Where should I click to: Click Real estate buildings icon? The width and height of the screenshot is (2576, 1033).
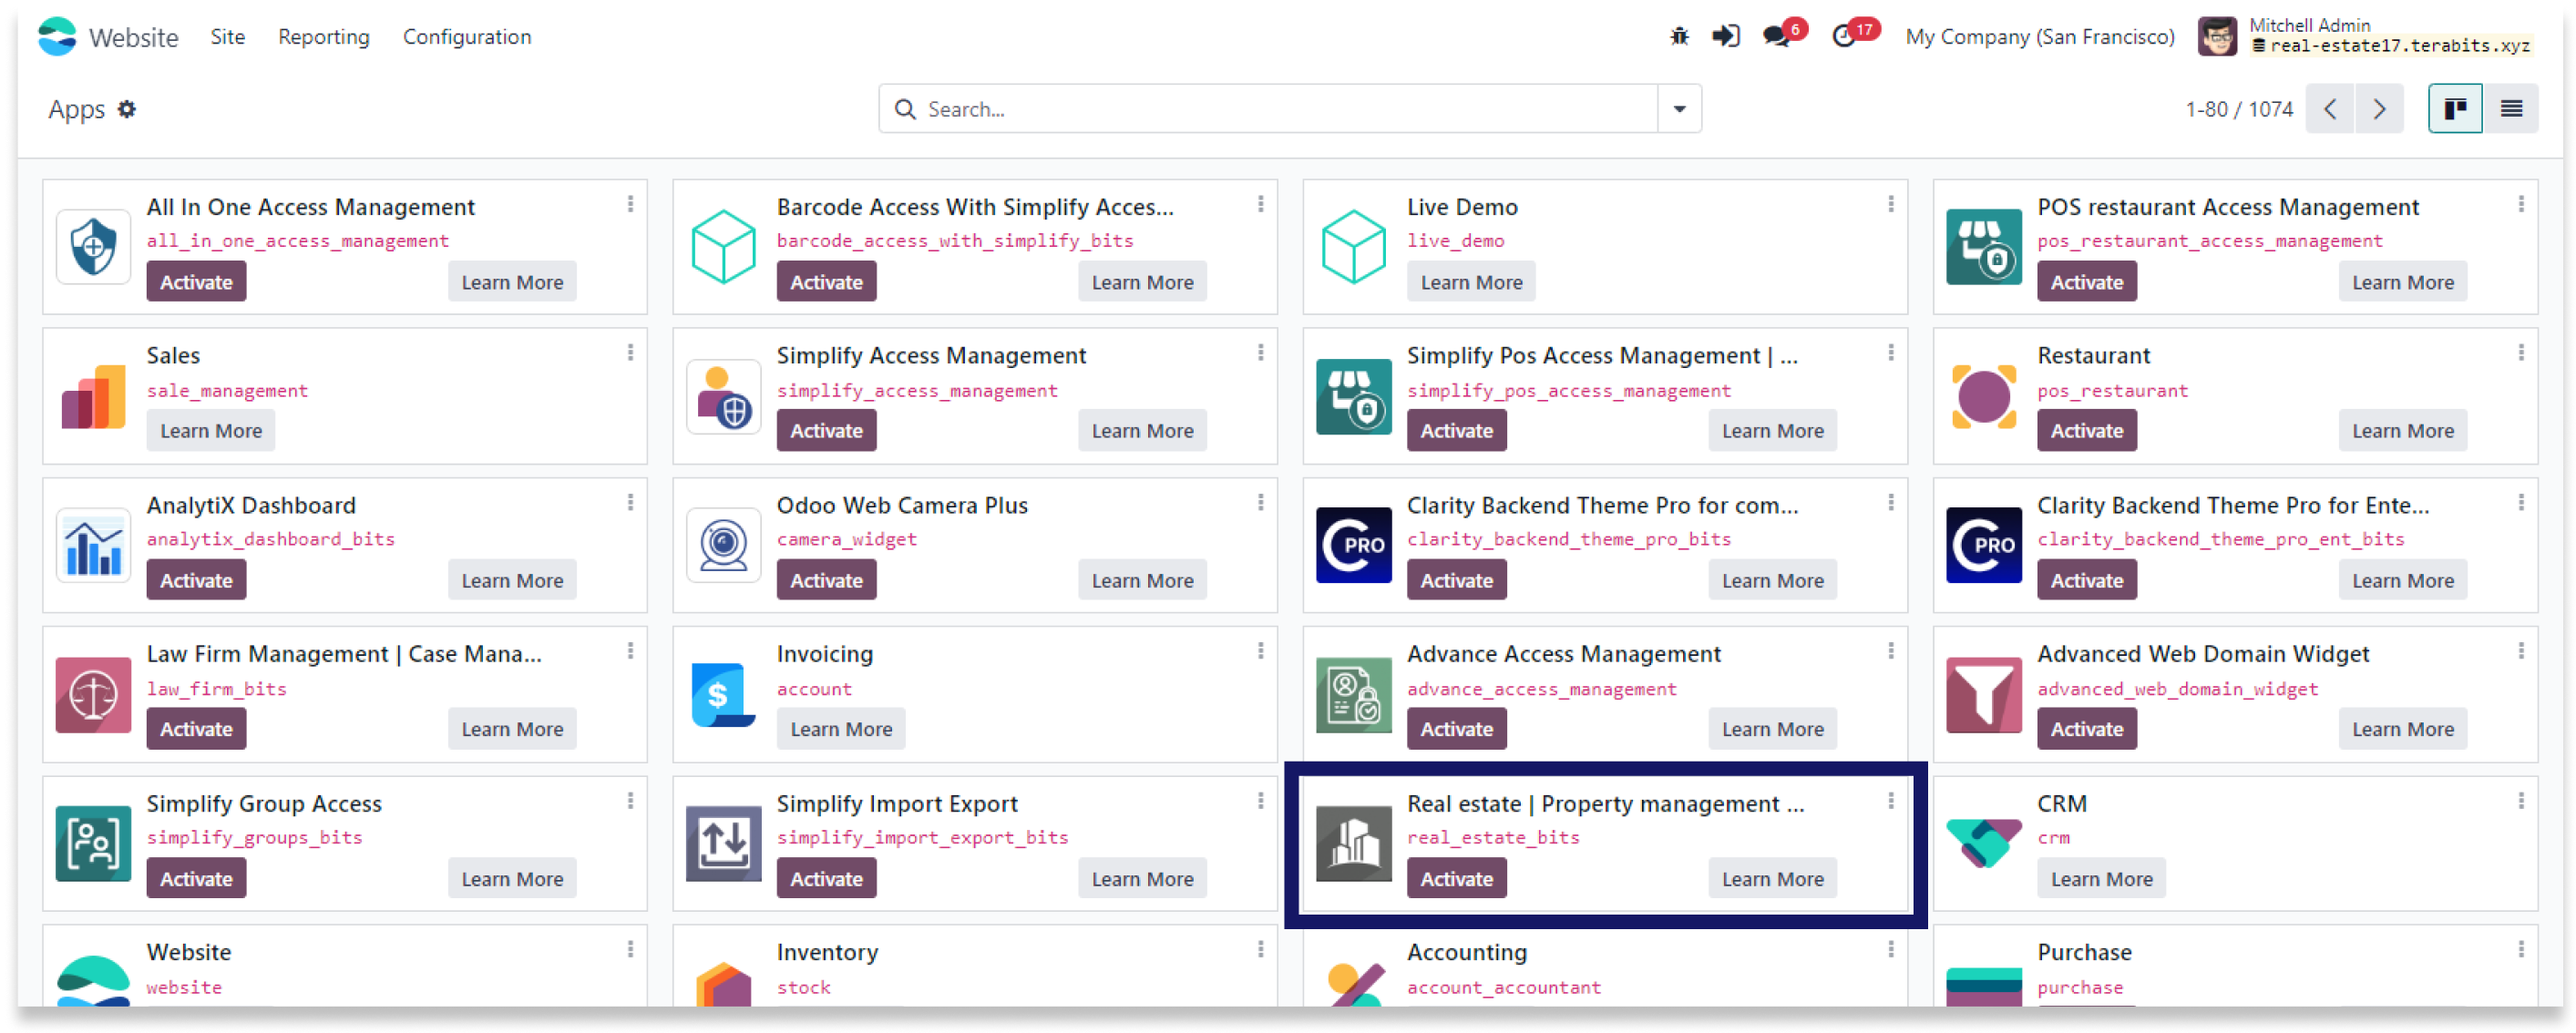(x=1354, y=843)
